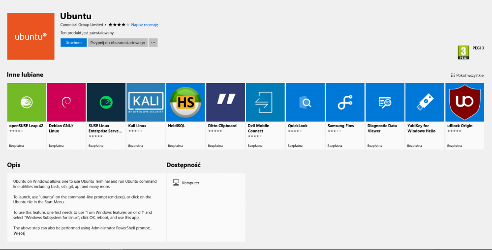The width and height of the screenshot is (492, 250).
Task: Click the Komputer availability label
Action: click(190, 183)
